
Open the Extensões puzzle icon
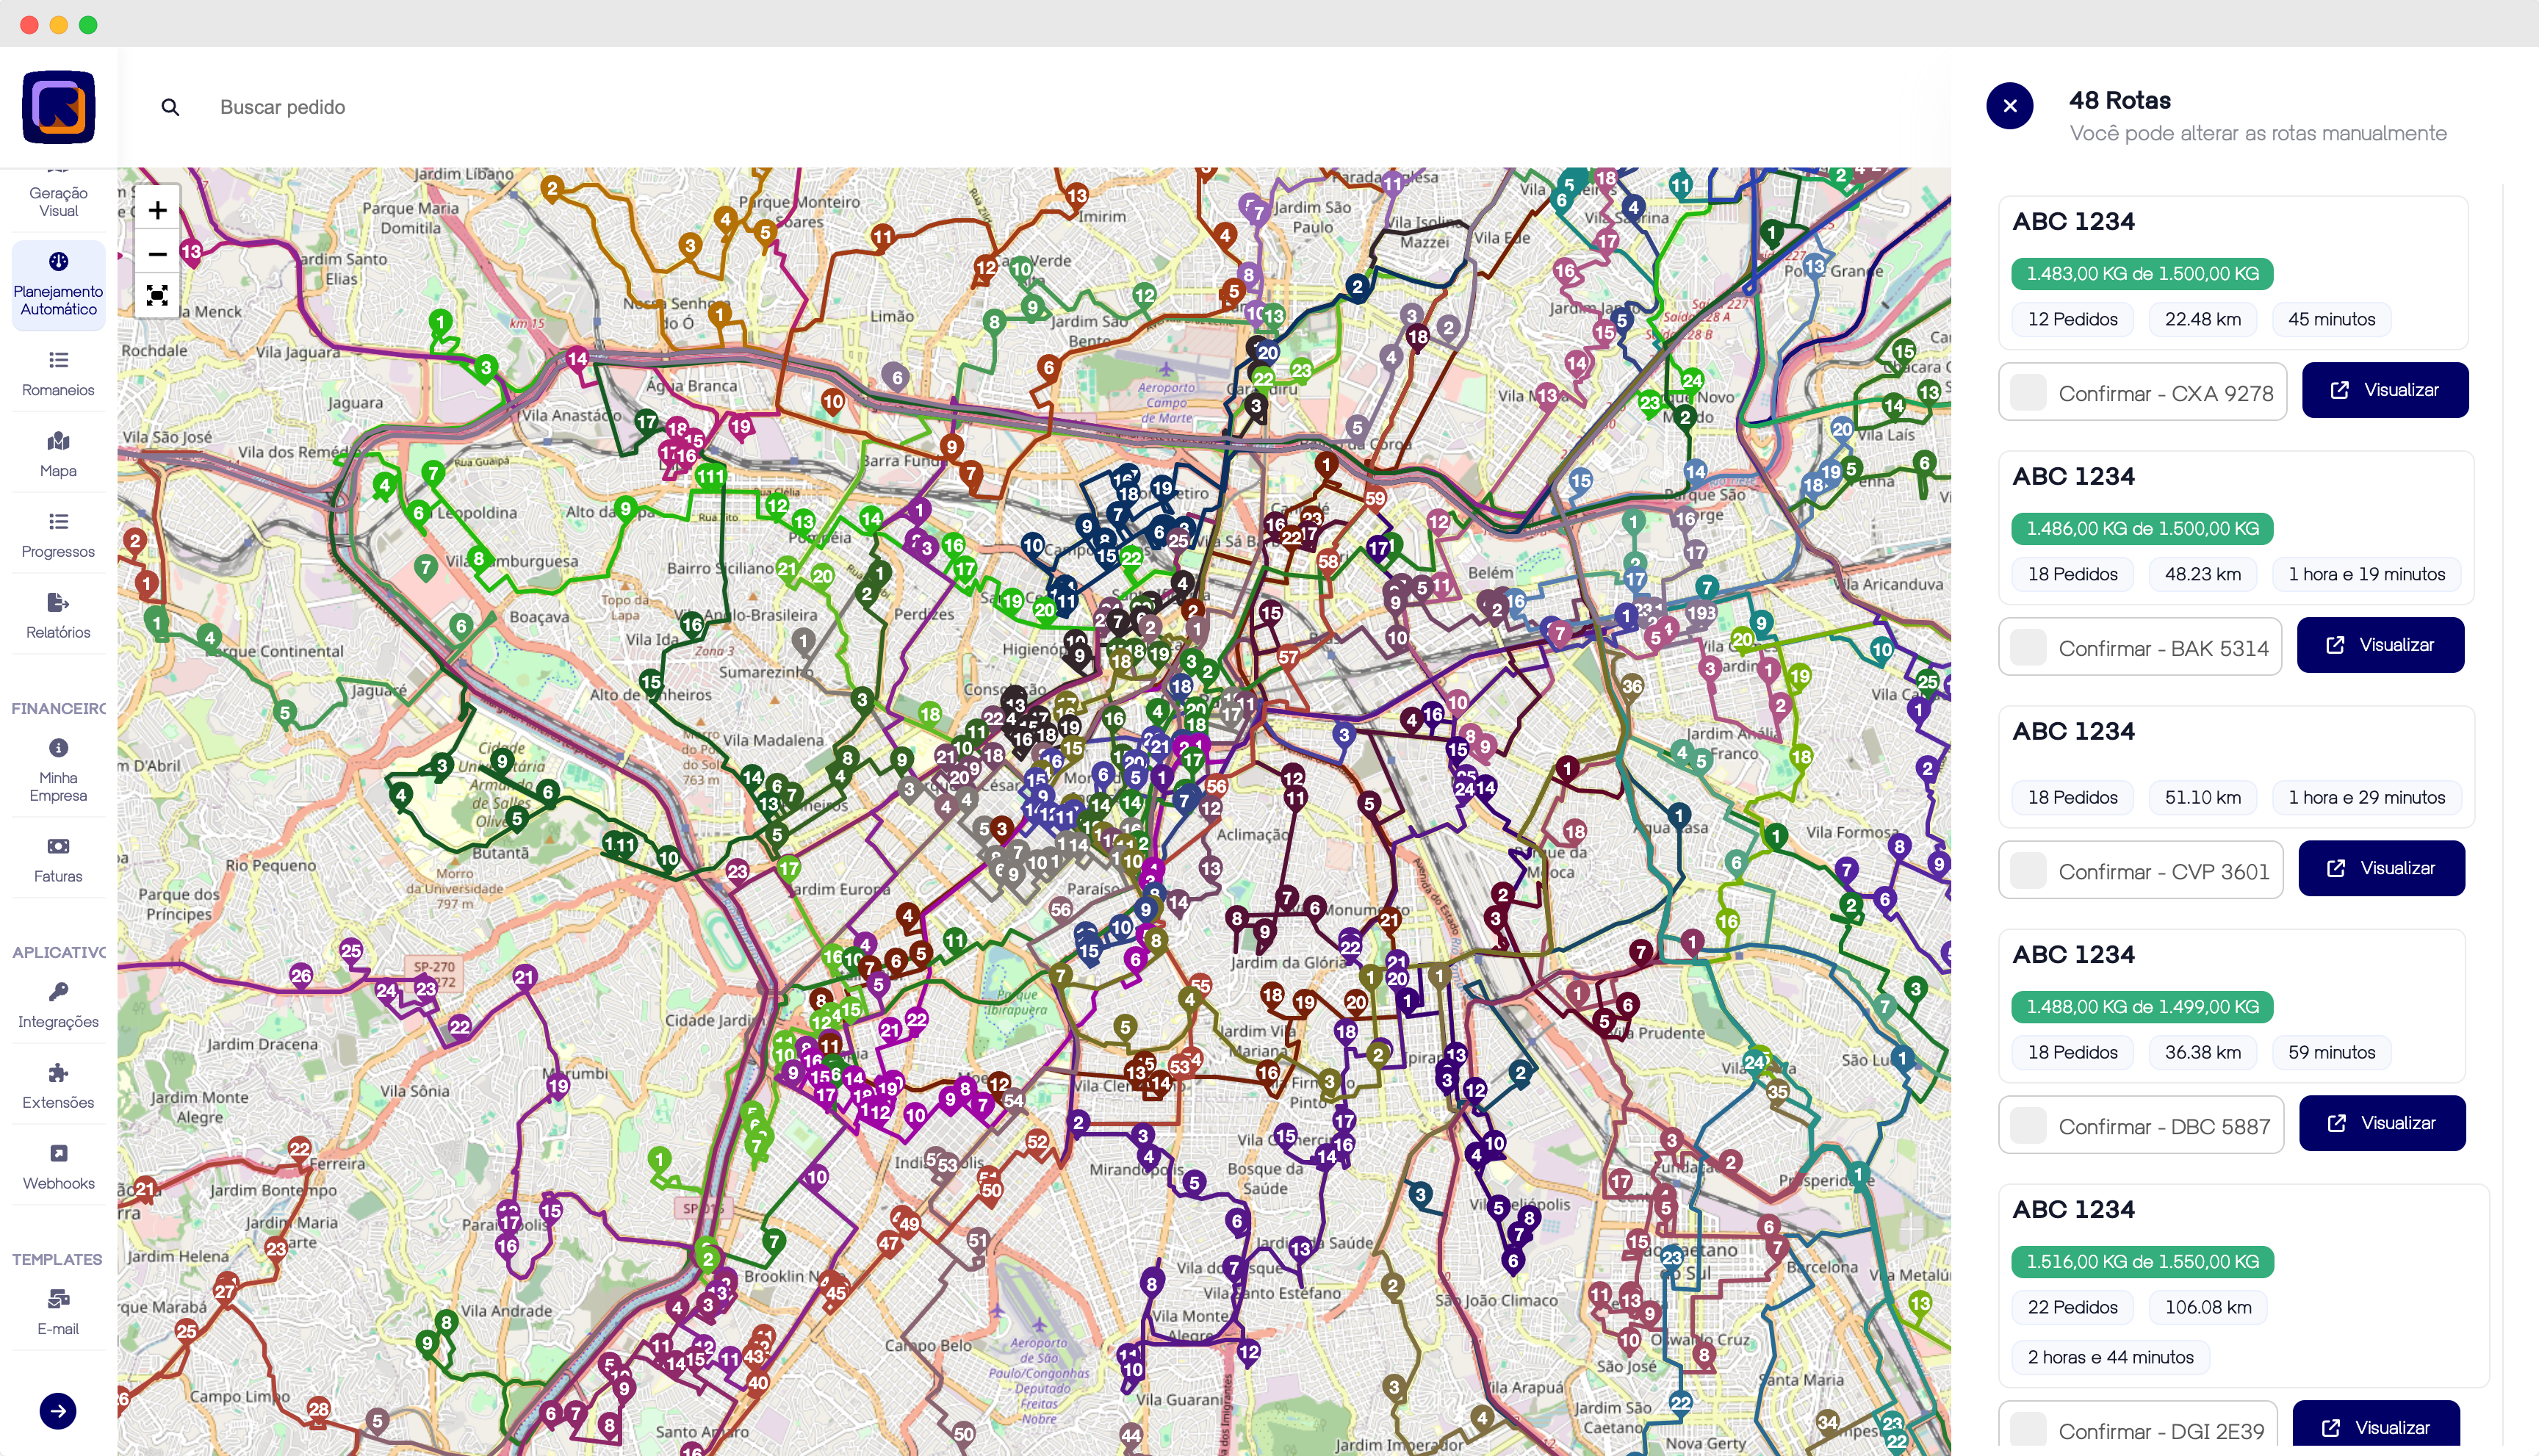[x=59, y=1073]
